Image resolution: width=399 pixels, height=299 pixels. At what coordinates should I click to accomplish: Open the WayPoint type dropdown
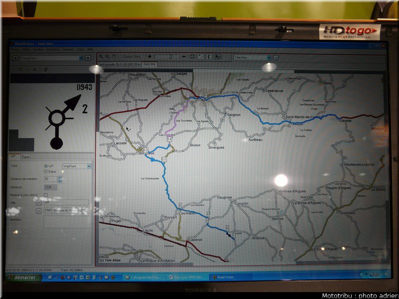(89, 166)
